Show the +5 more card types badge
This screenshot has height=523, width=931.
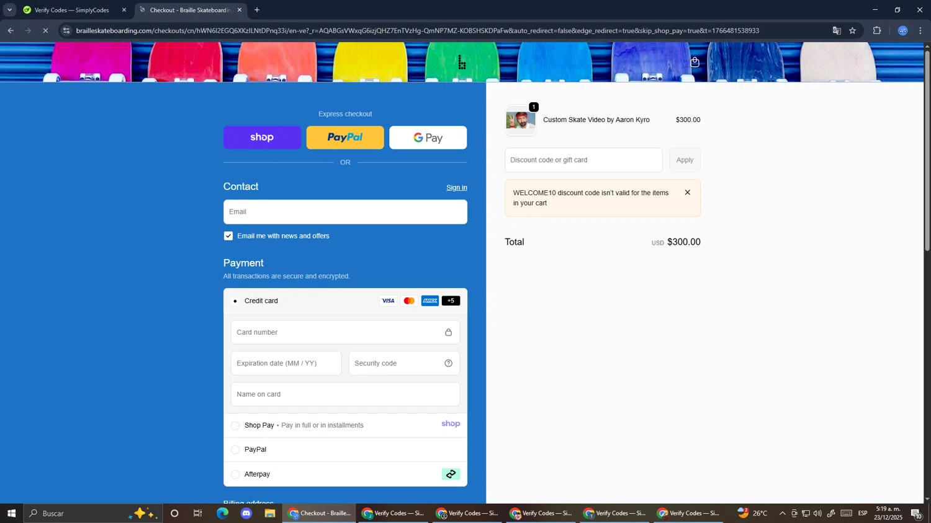[x=451, y=301]
